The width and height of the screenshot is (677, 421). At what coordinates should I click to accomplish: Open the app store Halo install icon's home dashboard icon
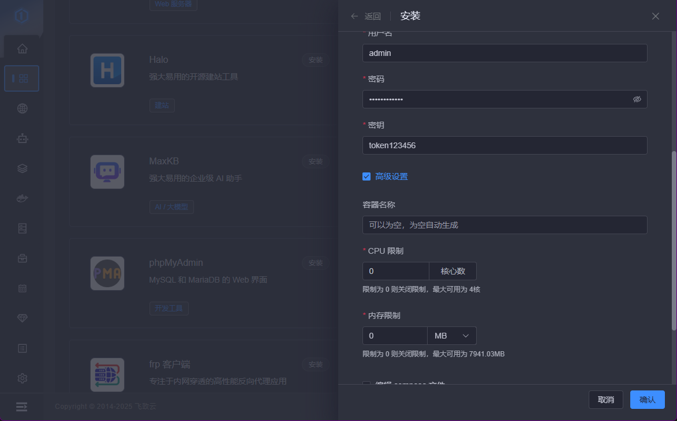tap(22, 48)
